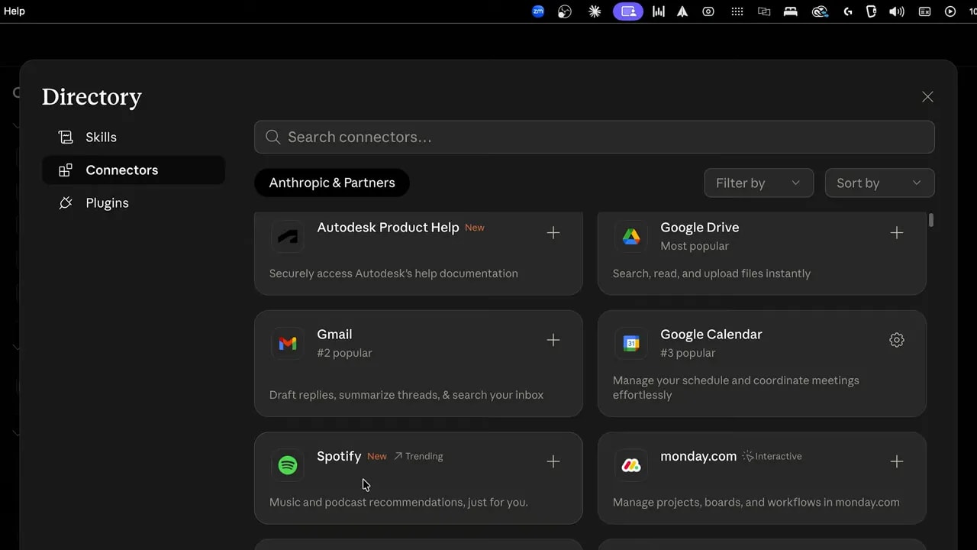Open the Google Drive card title

pos(700,228)
